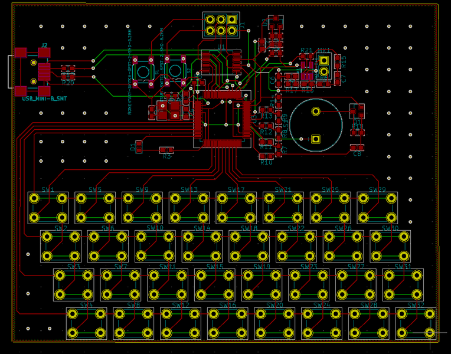The height and width of the screenshot is (354, 451).
Task: Select the SW29 switch footprint
Action: pos(377,208)
